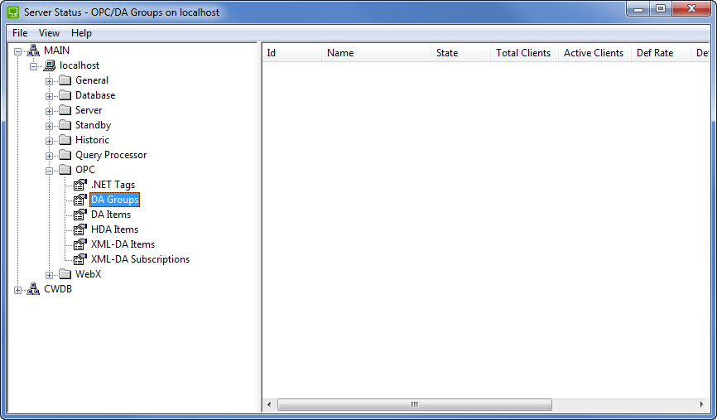Image resolution: width=717 pixels, height=420 pixels.
Task: Expand the General folder node
Action: tap(50, 81)
